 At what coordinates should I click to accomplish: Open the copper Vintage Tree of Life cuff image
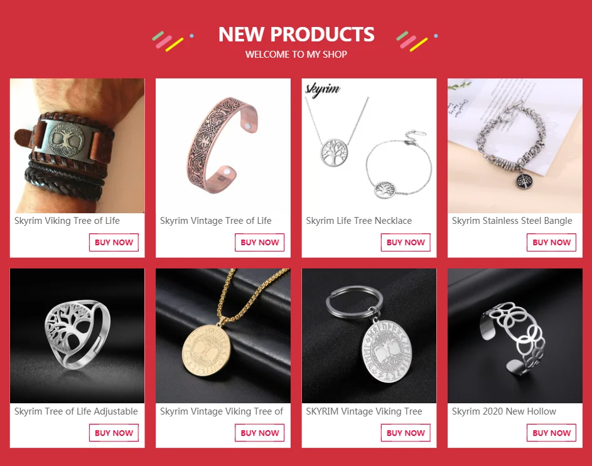click(x=223, y=146)
